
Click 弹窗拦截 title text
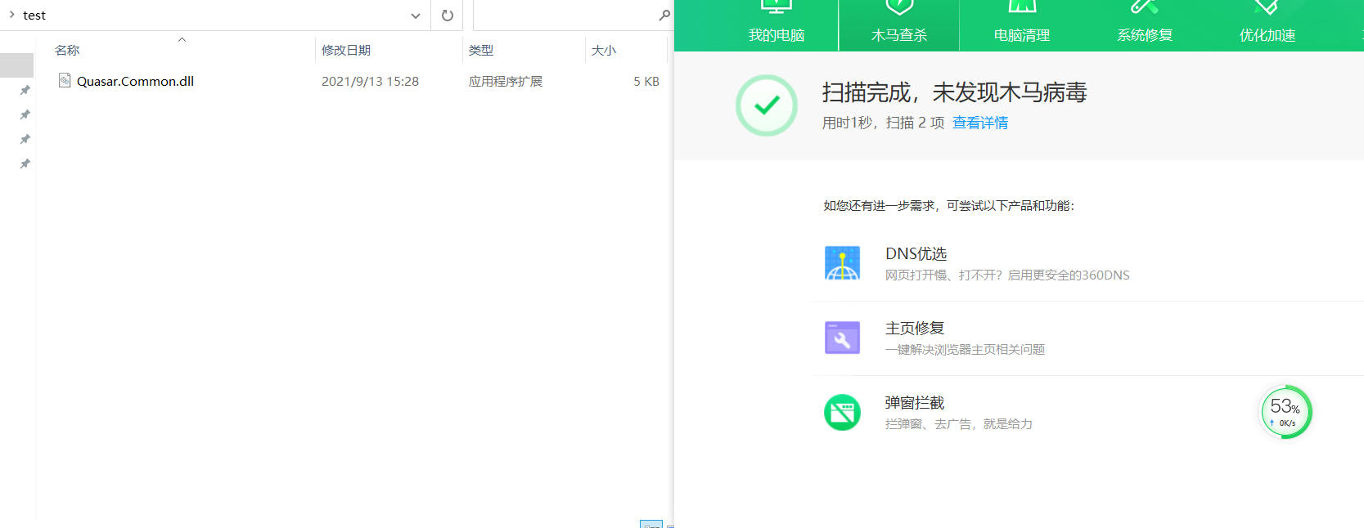click(915, 403)
